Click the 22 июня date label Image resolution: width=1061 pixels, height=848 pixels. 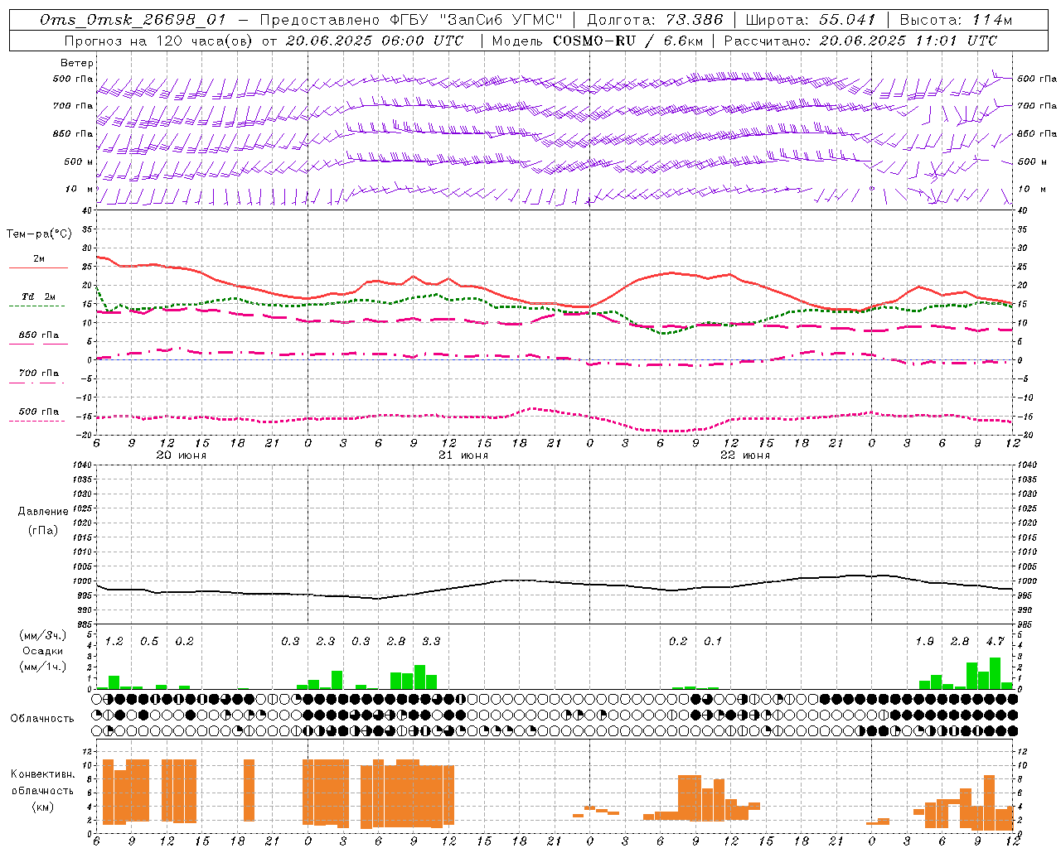click(745, 455)
